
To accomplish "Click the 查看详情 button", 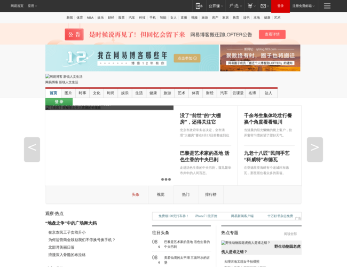I will (x=272, y=34).
